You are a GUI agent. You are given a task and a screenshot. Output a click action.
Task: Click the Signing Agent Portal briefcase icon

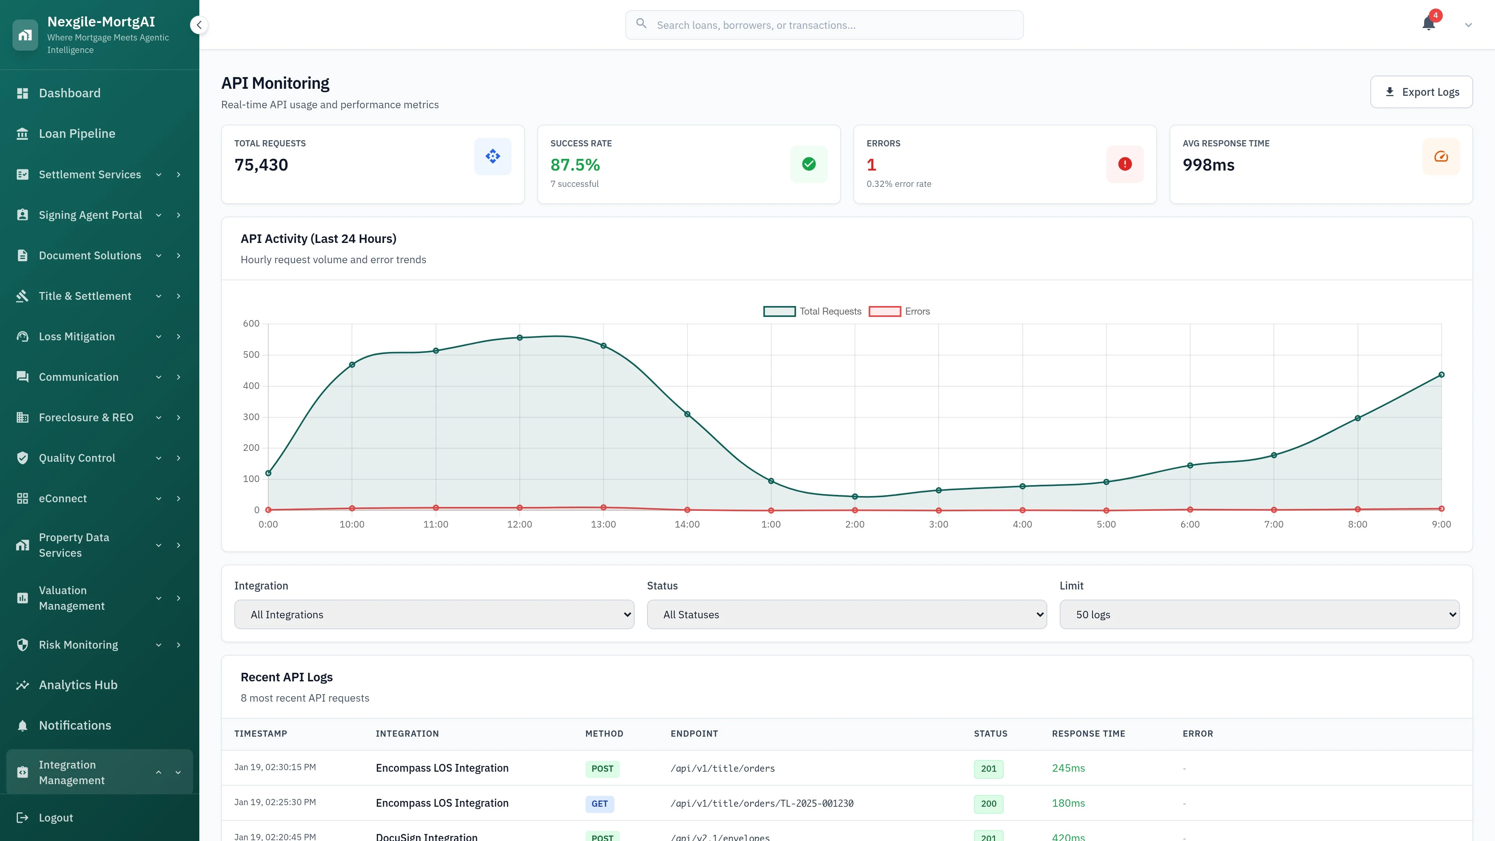[23, 215]
